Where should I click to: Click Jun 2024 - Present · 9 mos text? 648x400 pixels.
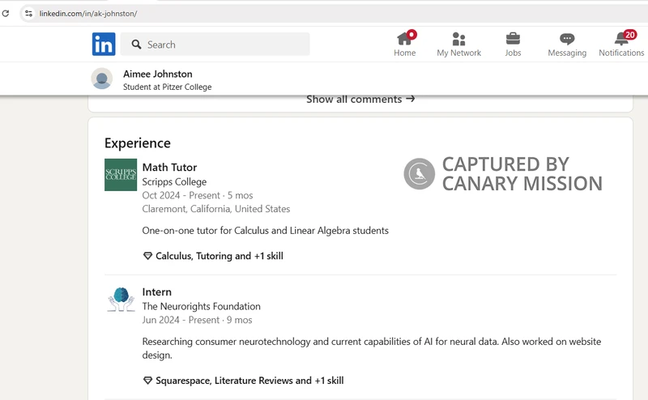197,321
